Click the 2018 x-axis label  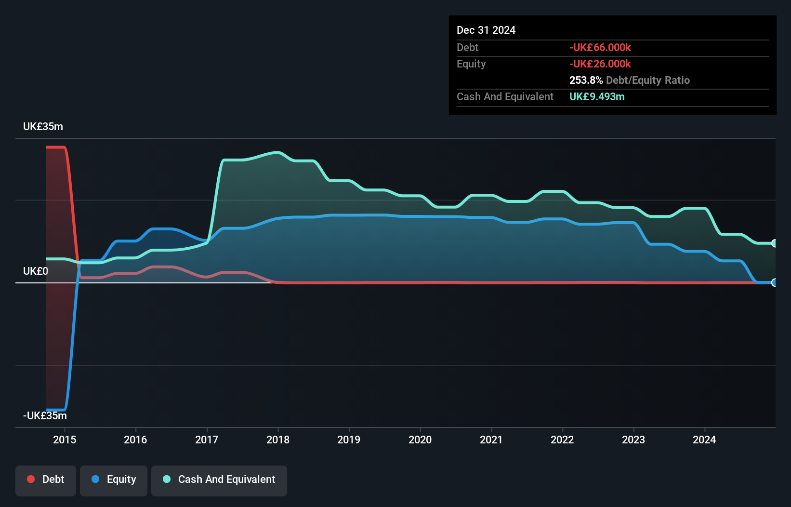[x=278, y=440]
